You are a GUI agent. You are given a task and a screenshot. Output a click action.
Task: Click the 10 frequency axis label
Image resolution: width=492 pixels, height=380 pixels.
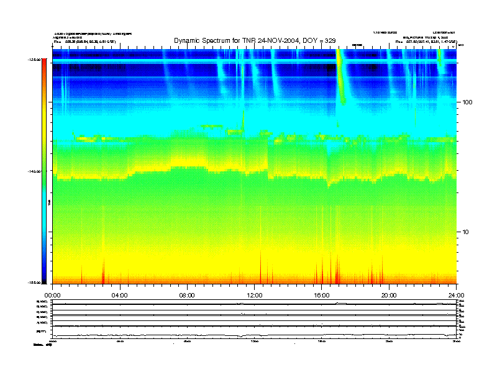465,232
